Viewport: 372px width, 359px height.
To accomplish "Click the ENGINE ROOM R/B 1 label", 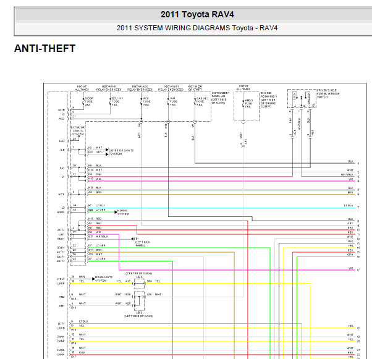I will (269, 100).
